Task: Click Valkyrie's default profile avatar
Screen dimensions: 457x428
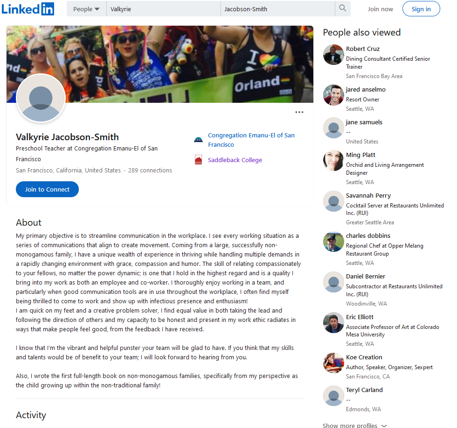Action: click(41, 98)
